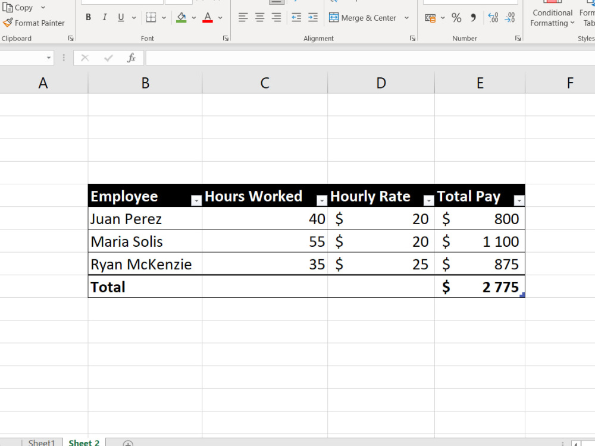595x446 pixels.
Task: Select the 1 100 pay cell
Action: pyautogui.click(x=480, y=241)
